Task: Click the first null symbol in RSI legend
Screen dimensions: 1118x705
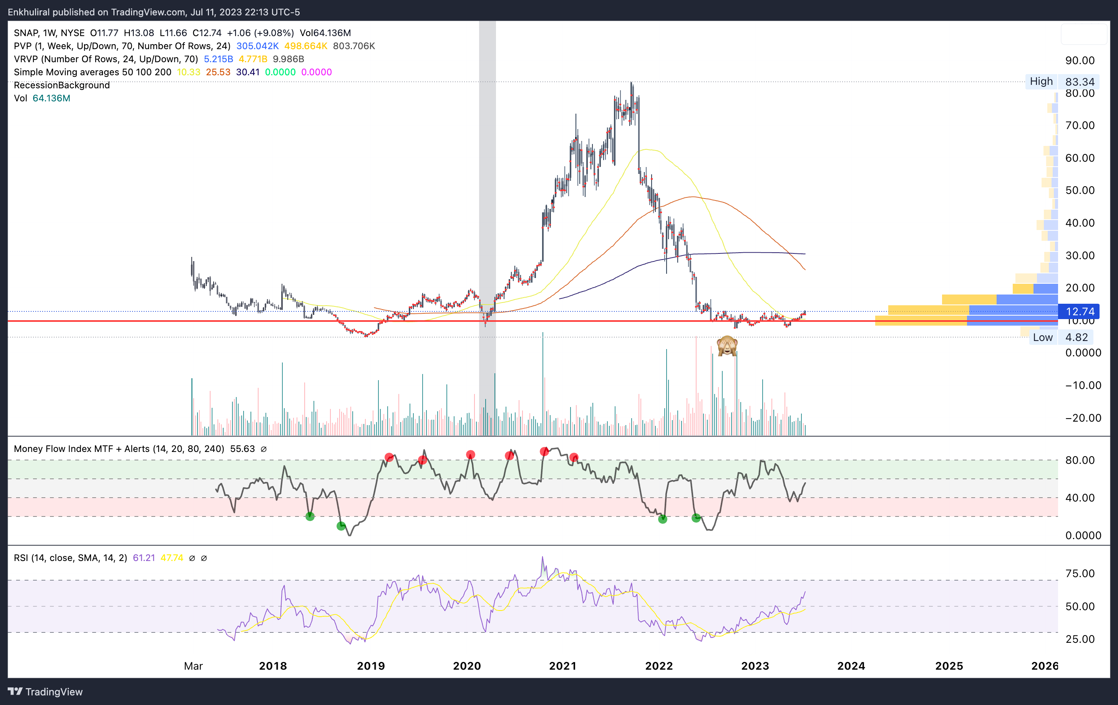Action: pyautogui.click(x=192, y=558)
